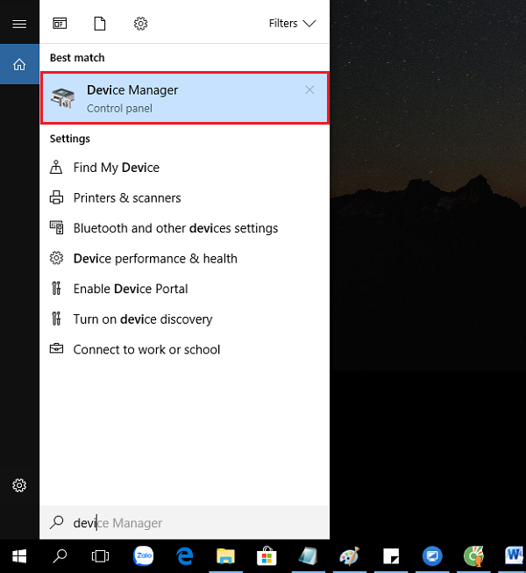Launch Microsoft Edge from taskbar
This screenshot has width=526, height=573.
click(185, 556)
